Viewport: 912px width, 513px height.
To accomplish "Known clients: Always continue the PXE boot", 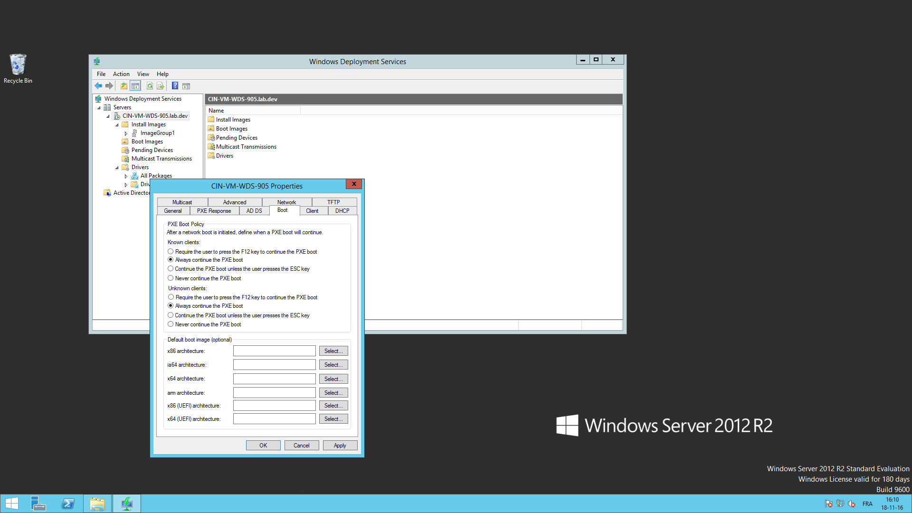I will [x=171, y=260].
